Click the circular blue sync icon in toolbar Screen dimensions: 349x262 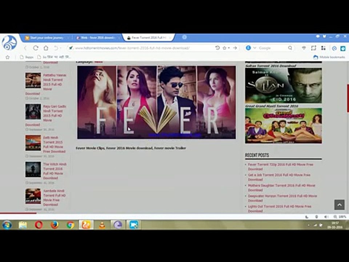[334, 48]
